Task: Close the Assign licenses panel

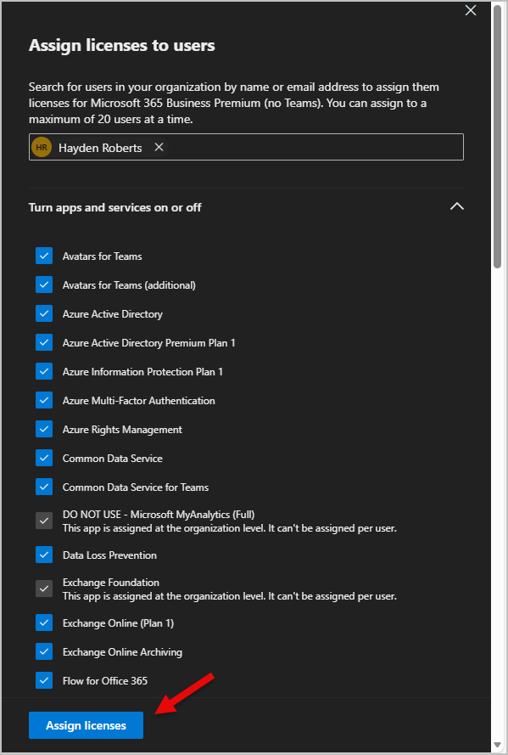Action: (x=471, y=10)
